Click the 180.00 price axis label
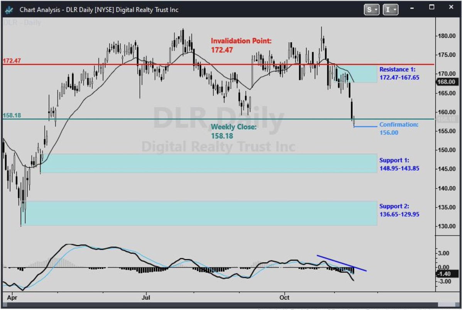 coord(446,36)
